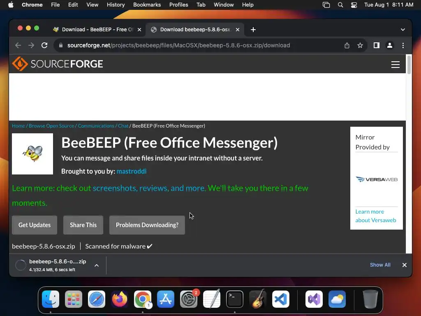Click the Stage Manager icon in menu bar
This screenshot has width=421, height=316.
[x=326, y=5]
